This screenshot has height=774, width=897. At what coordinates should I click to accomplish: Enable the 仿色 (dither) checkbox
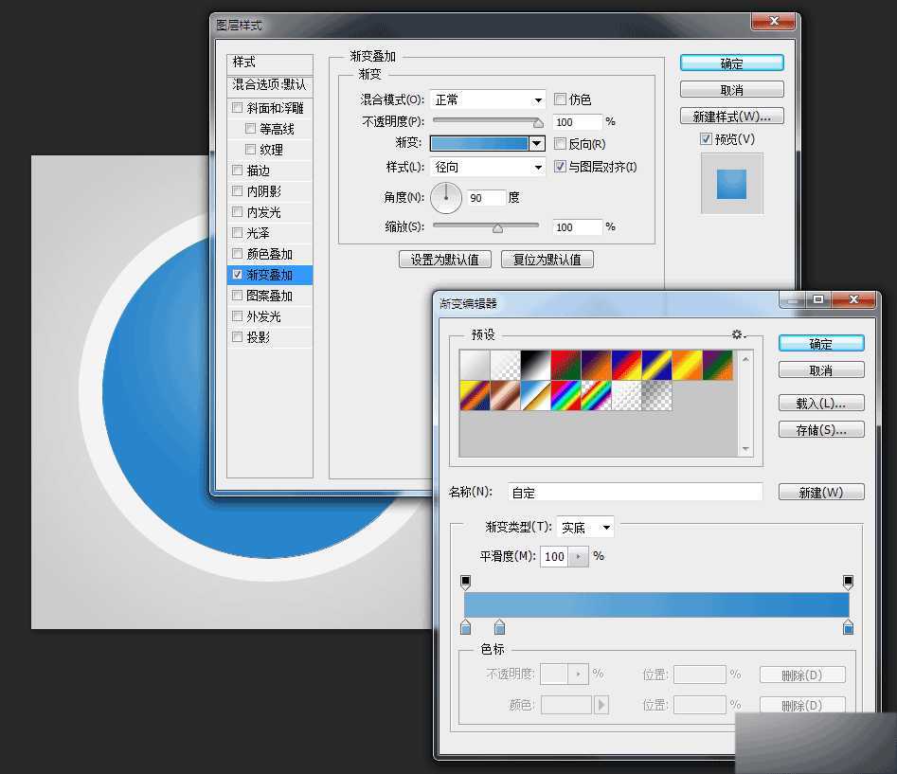pos(561,99)
